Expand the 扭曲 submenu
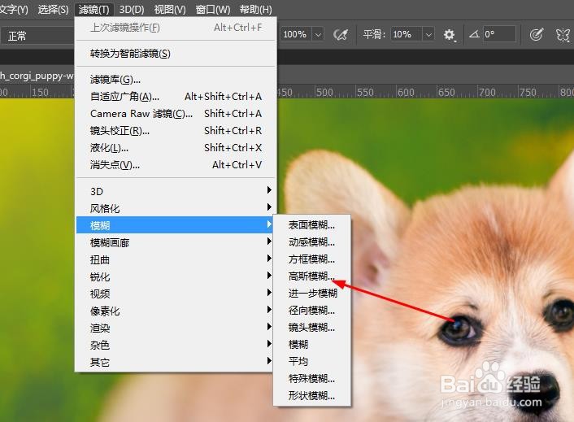 (176, 259)
